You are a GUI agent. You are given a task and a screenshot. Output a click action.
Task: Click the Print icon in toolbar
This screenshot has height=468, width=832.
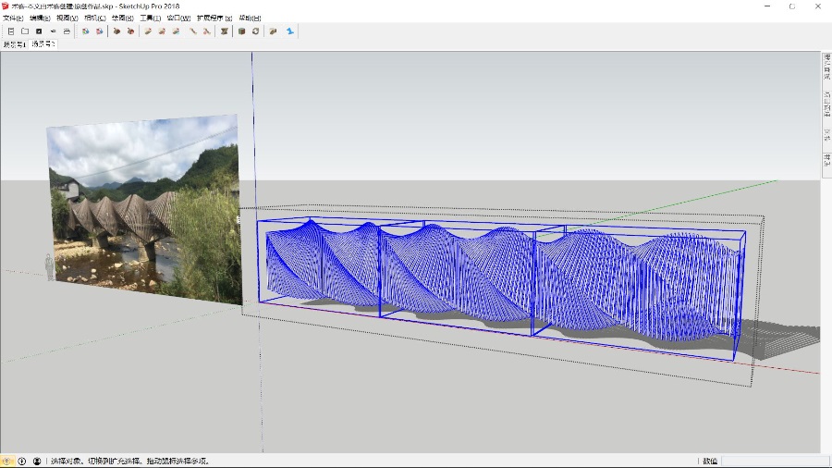[x=67, y=31]
